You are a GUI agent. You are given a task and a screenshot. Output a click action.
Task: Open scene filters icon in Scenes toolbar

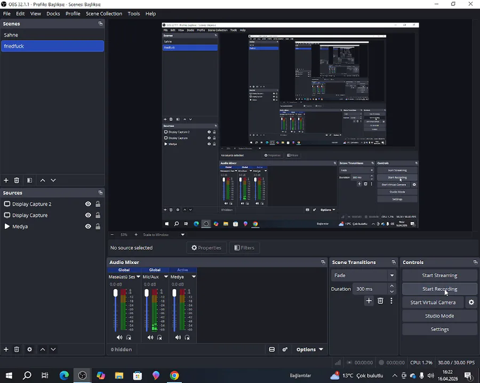point(29,181)
